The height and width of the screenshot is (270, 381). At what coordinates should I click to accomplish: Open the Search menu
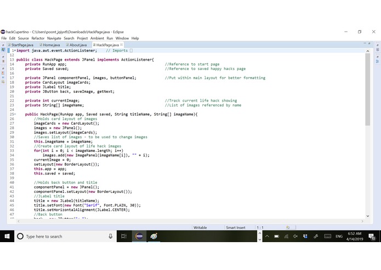tap(69, 38)
